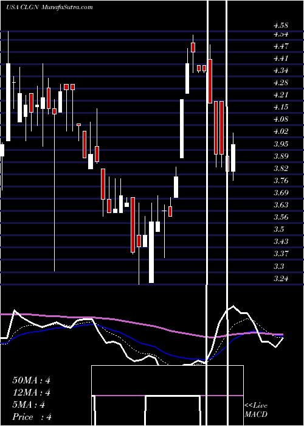Image resolution: width=304 pixels, height=426 pixels.
Task: Click the USA CLGN MunafaSutra.com title text
Action: (x=49, y=7)
